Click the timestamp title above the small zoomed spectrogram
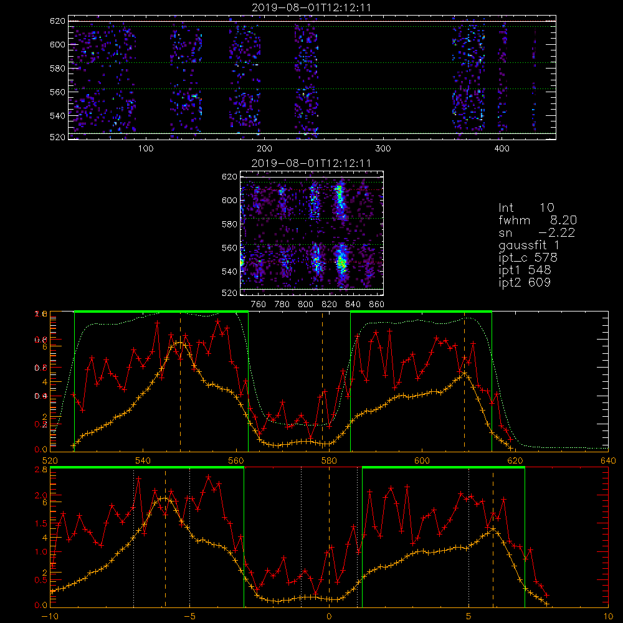 (311, 163)
